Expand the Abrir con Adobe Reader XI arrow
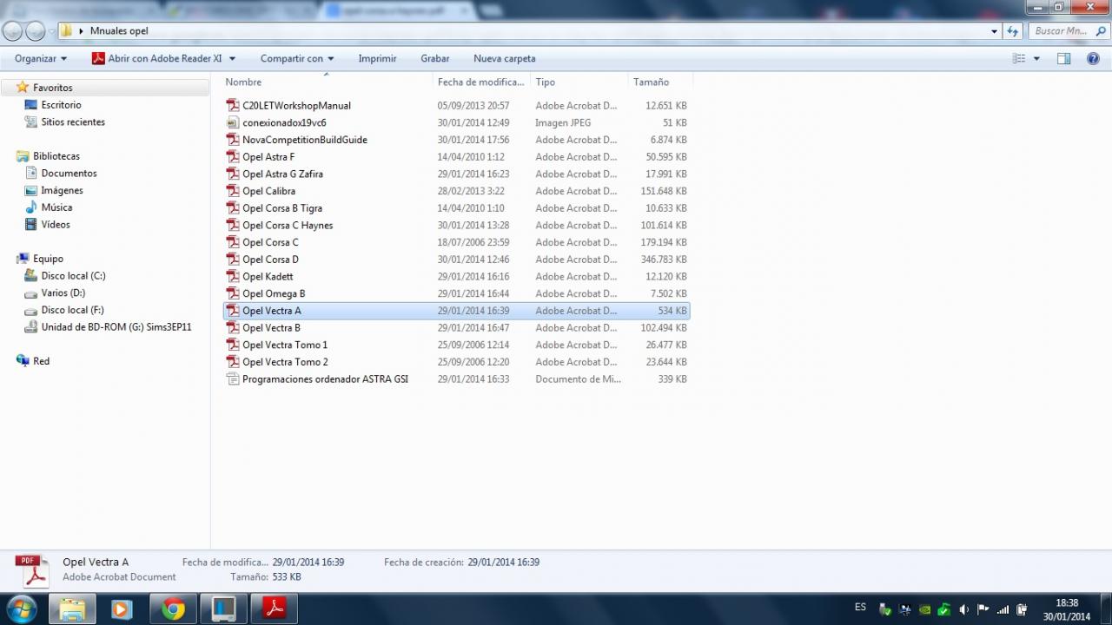Viewport: 1112px width, 625px height. 231,59
